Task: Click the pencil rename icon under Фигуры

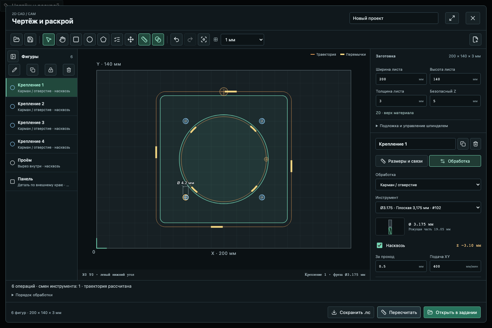Action: [x=14, y=70]
